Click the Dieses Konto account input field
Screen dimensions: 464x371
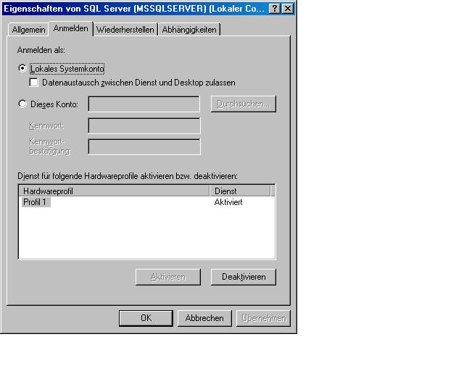(x=144, y=104)
